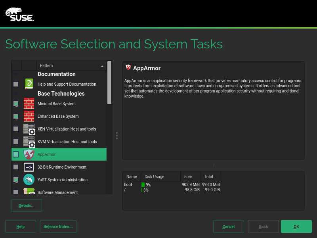Click the Free column header
The image size is (317, 238).
pos(191,177)
